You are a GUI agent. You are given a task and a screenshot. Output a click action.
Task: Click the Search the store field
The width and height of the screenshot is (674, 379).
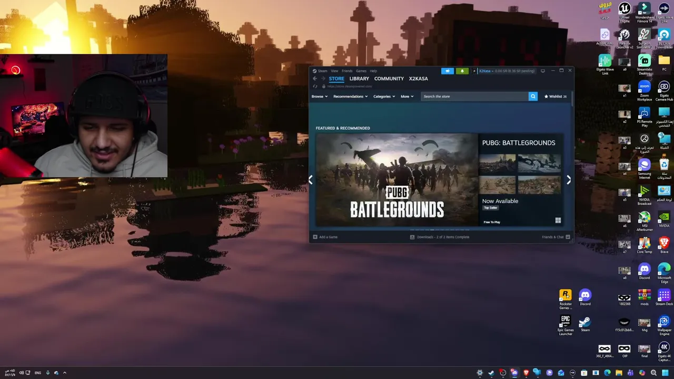point(474,96)
